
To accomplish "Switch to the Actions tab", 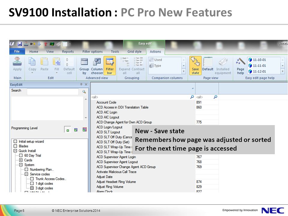I will (x=155, y=52).
